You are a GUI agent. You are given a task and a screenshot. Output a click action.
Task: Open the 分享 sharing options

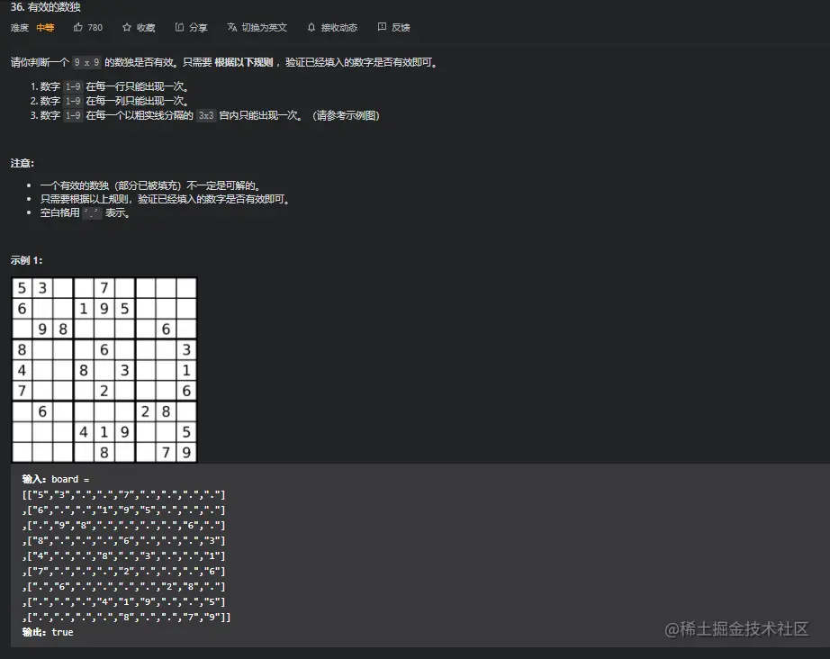191,27
